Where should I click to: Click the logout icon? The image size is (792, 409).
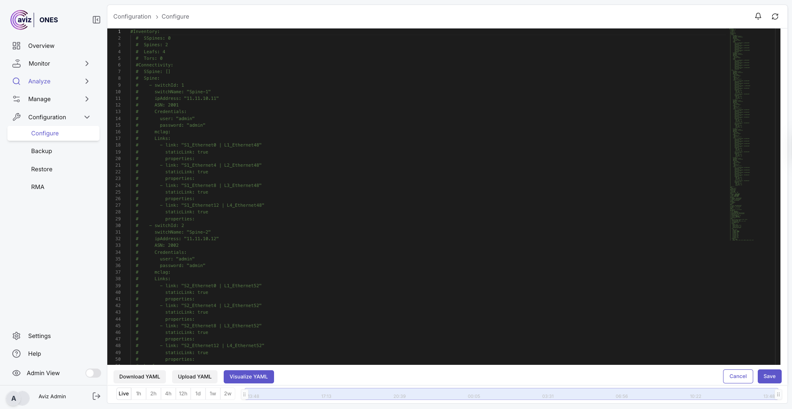coord(96,396)
